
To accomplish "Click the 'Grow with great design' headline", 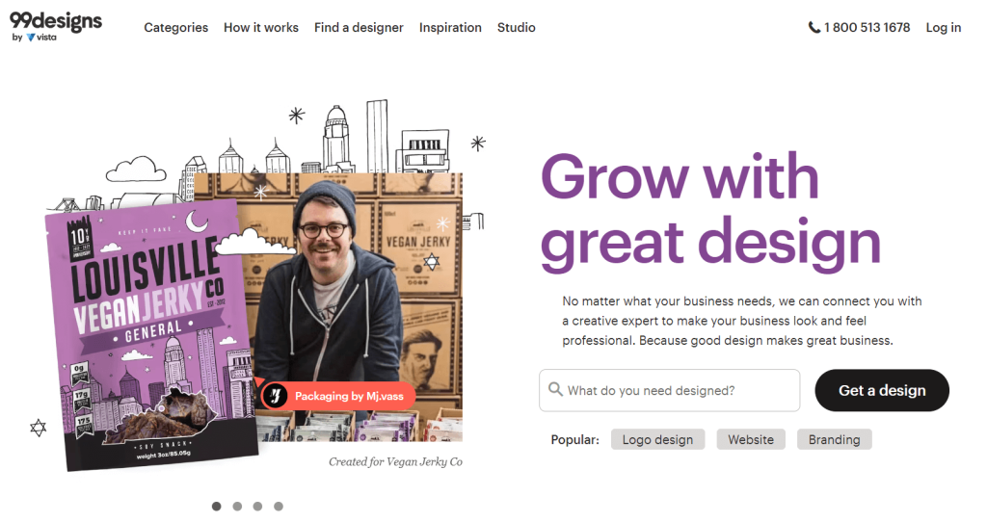I will click(x=710, y=211).
